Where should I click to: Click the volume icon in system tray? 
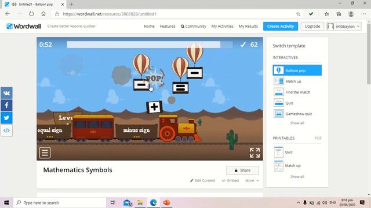(325, 203)
